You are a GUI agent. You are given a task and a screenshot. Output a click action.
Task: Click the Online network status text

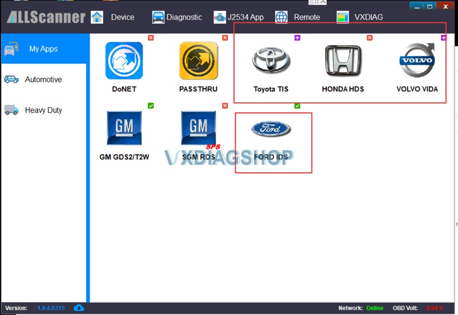click(x=375, y=308)
